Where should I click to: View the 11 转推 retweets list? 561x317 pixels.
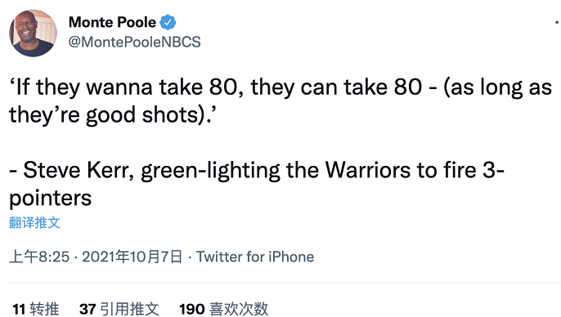pos(36,309)
